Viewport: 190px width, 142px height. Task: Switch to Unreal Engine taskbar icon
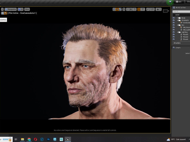(x=68, y=139)
